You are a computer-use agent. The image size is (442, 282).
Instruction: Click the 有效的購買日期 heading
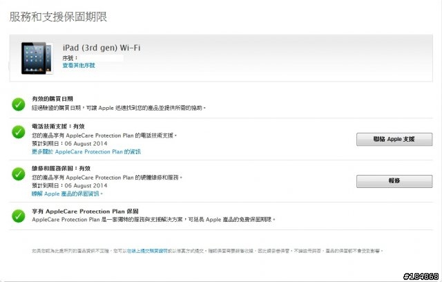tap(52, 99)
